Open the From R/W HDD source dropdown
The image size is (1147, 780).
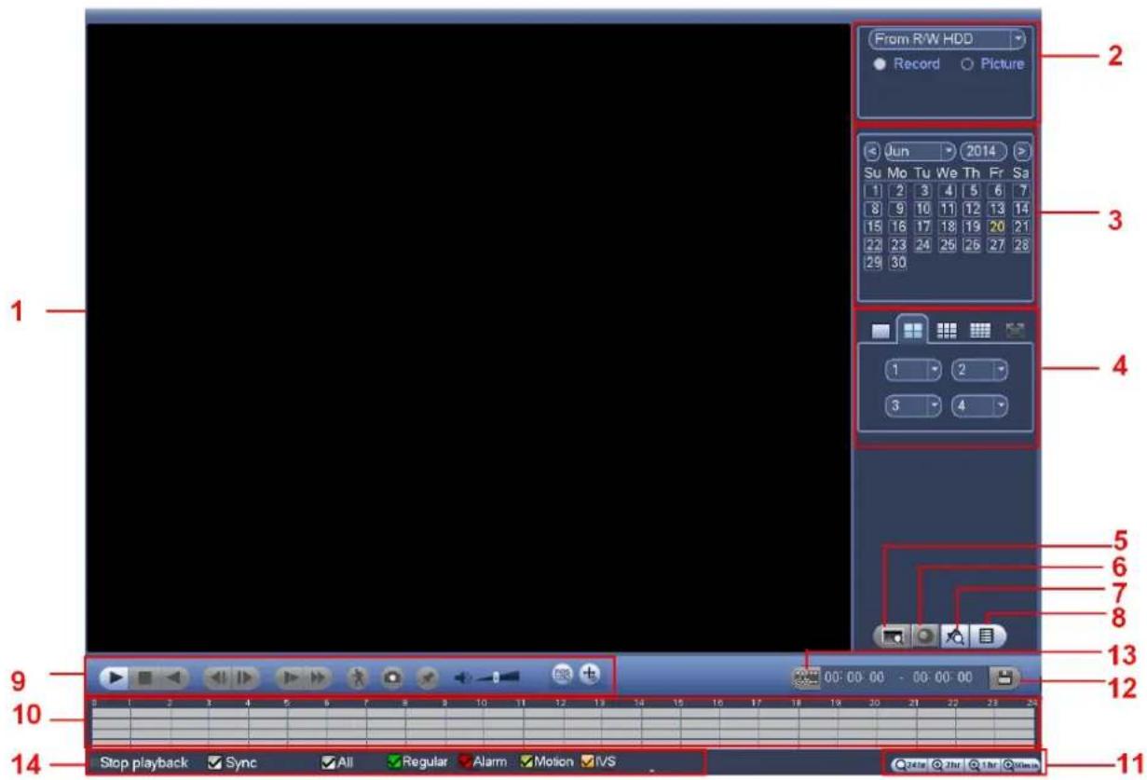coord(946,41)
